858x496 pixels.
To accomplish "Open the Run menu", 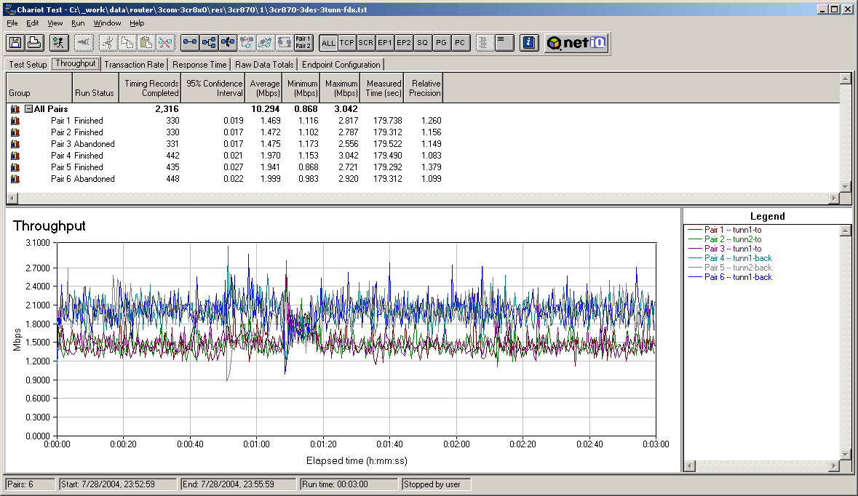I will tap(78, 23).
